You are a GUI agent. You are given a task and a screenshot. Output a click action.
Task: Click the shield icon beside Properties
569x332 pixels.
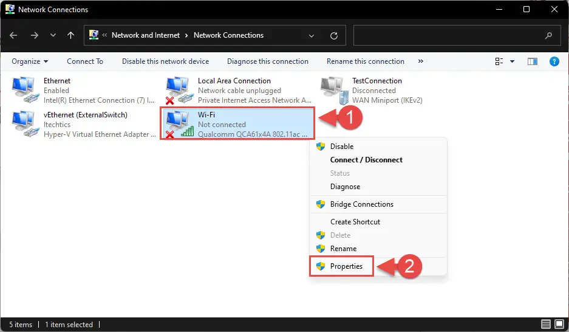tap(321, 266)
